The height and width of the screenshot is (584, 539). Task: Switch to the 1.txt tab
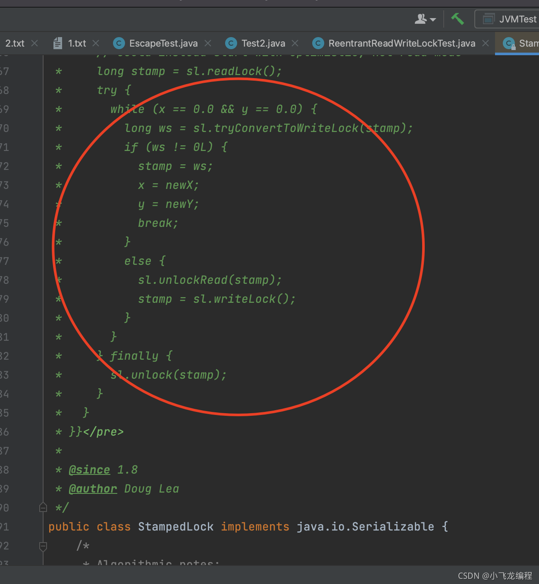click(x=77, y=43)
